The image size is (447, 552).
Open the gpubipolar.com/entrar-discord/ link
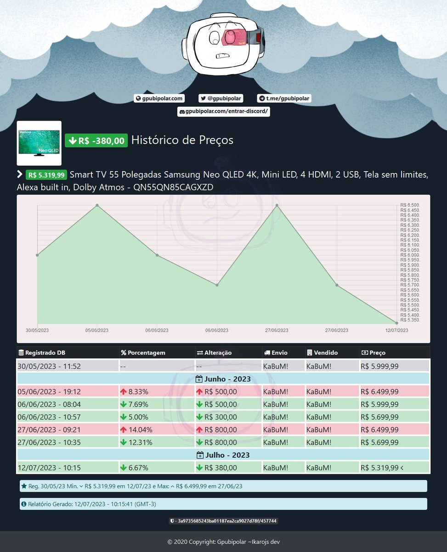224,112
